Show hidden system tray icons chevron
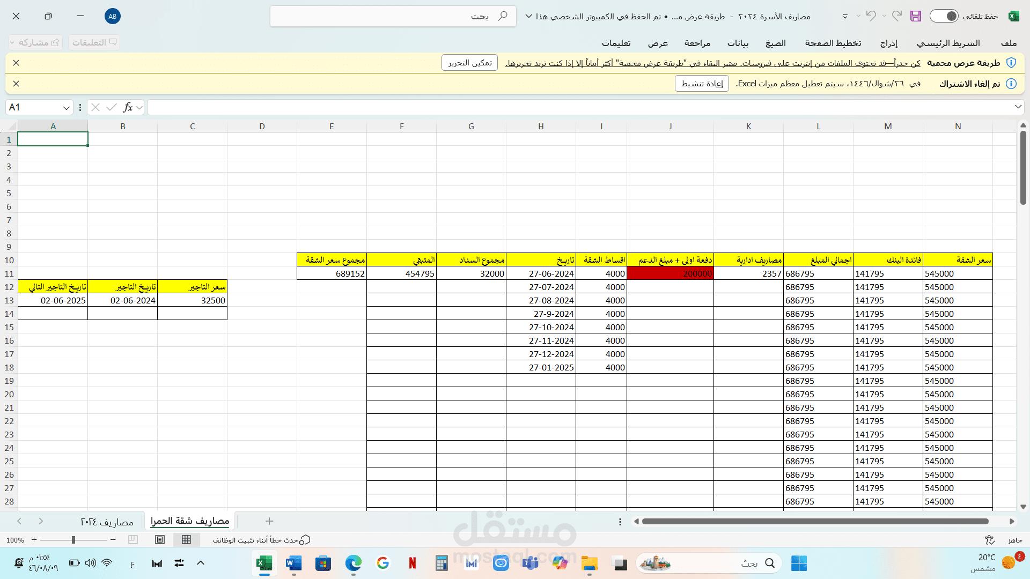The width and height of the screenshot is (1030, 579). coord(201,563)
